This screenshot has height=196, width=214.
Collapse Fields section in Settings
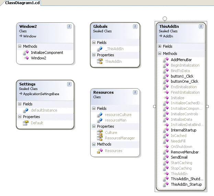[x=20, y=104]
